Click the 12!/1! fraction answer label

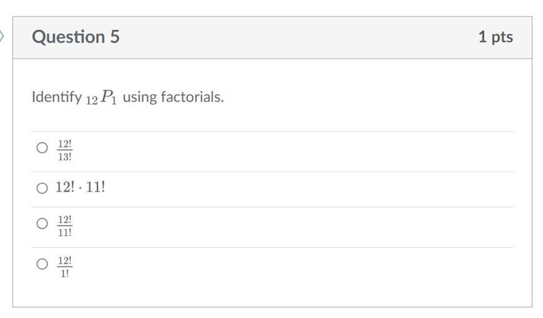(x=64, y=266)
